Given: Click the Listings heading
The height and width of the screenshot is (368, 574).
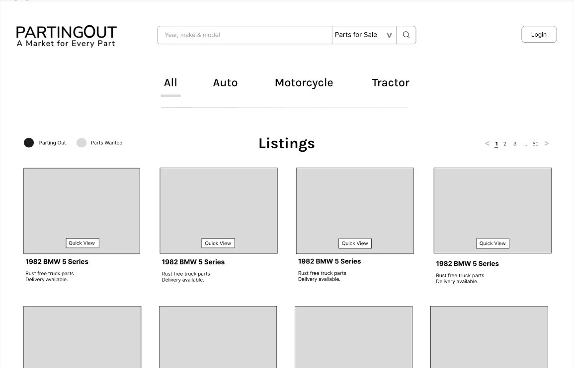Looking at the screenshot, I should pyautogui.click(x=287, y=144).
